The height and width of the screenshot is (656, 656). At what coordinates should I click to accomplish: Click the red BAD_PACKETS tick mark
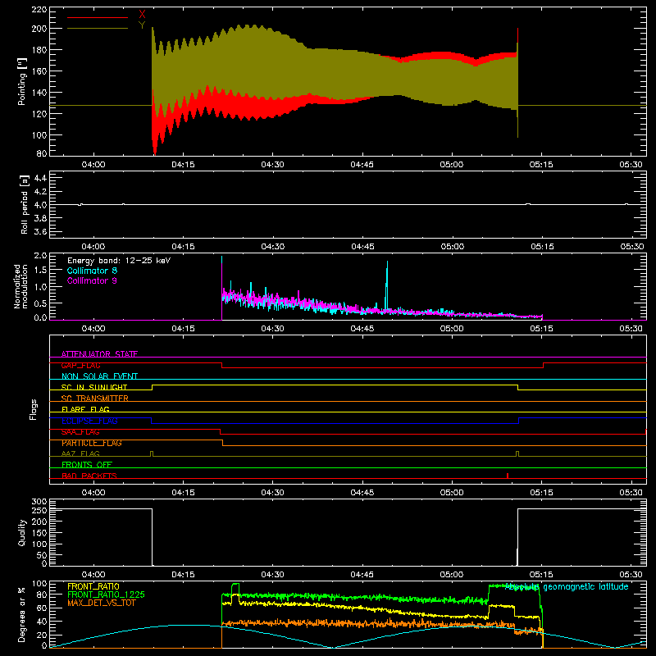point(508,476)
